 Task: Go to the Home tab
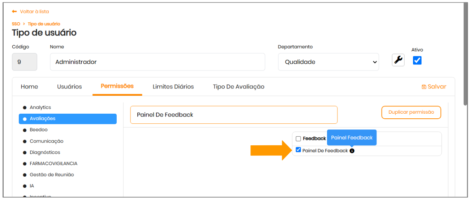coord(29,87)
